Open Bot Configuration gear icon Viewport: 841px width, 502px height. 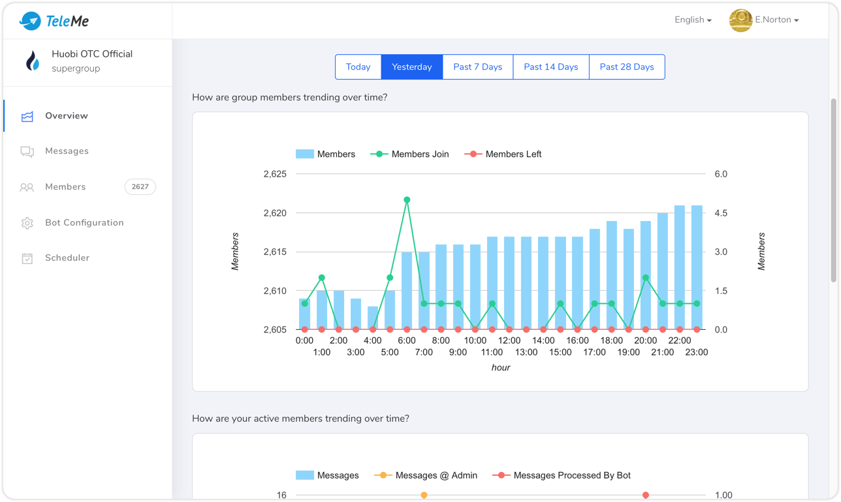[x=27, y=223]
